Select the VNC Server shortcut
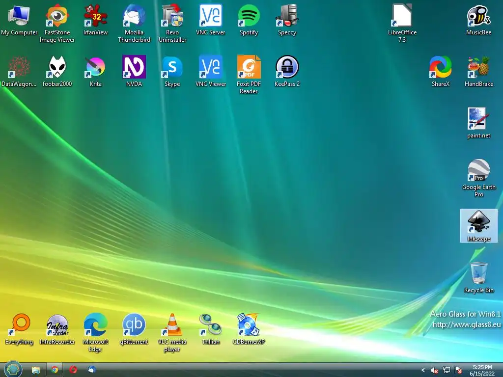 click(210, 20)
